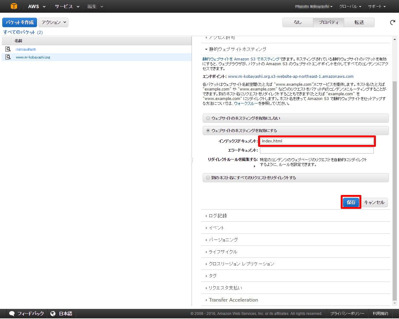Screen dimensions: 399x319
Task: Focus the インデックスドキュメント input field
Action: coord(317,141)
